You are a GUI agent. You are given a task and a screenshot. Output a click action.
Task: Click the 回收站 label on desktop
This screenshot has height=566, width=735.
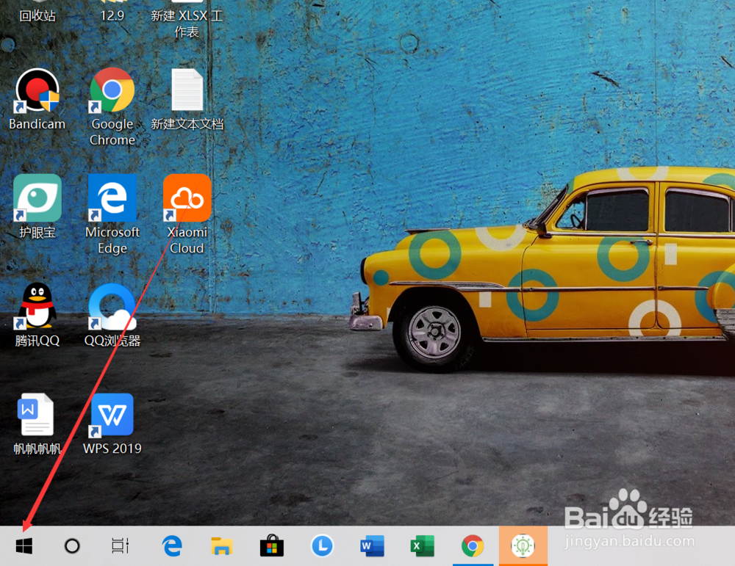(37, 15)
